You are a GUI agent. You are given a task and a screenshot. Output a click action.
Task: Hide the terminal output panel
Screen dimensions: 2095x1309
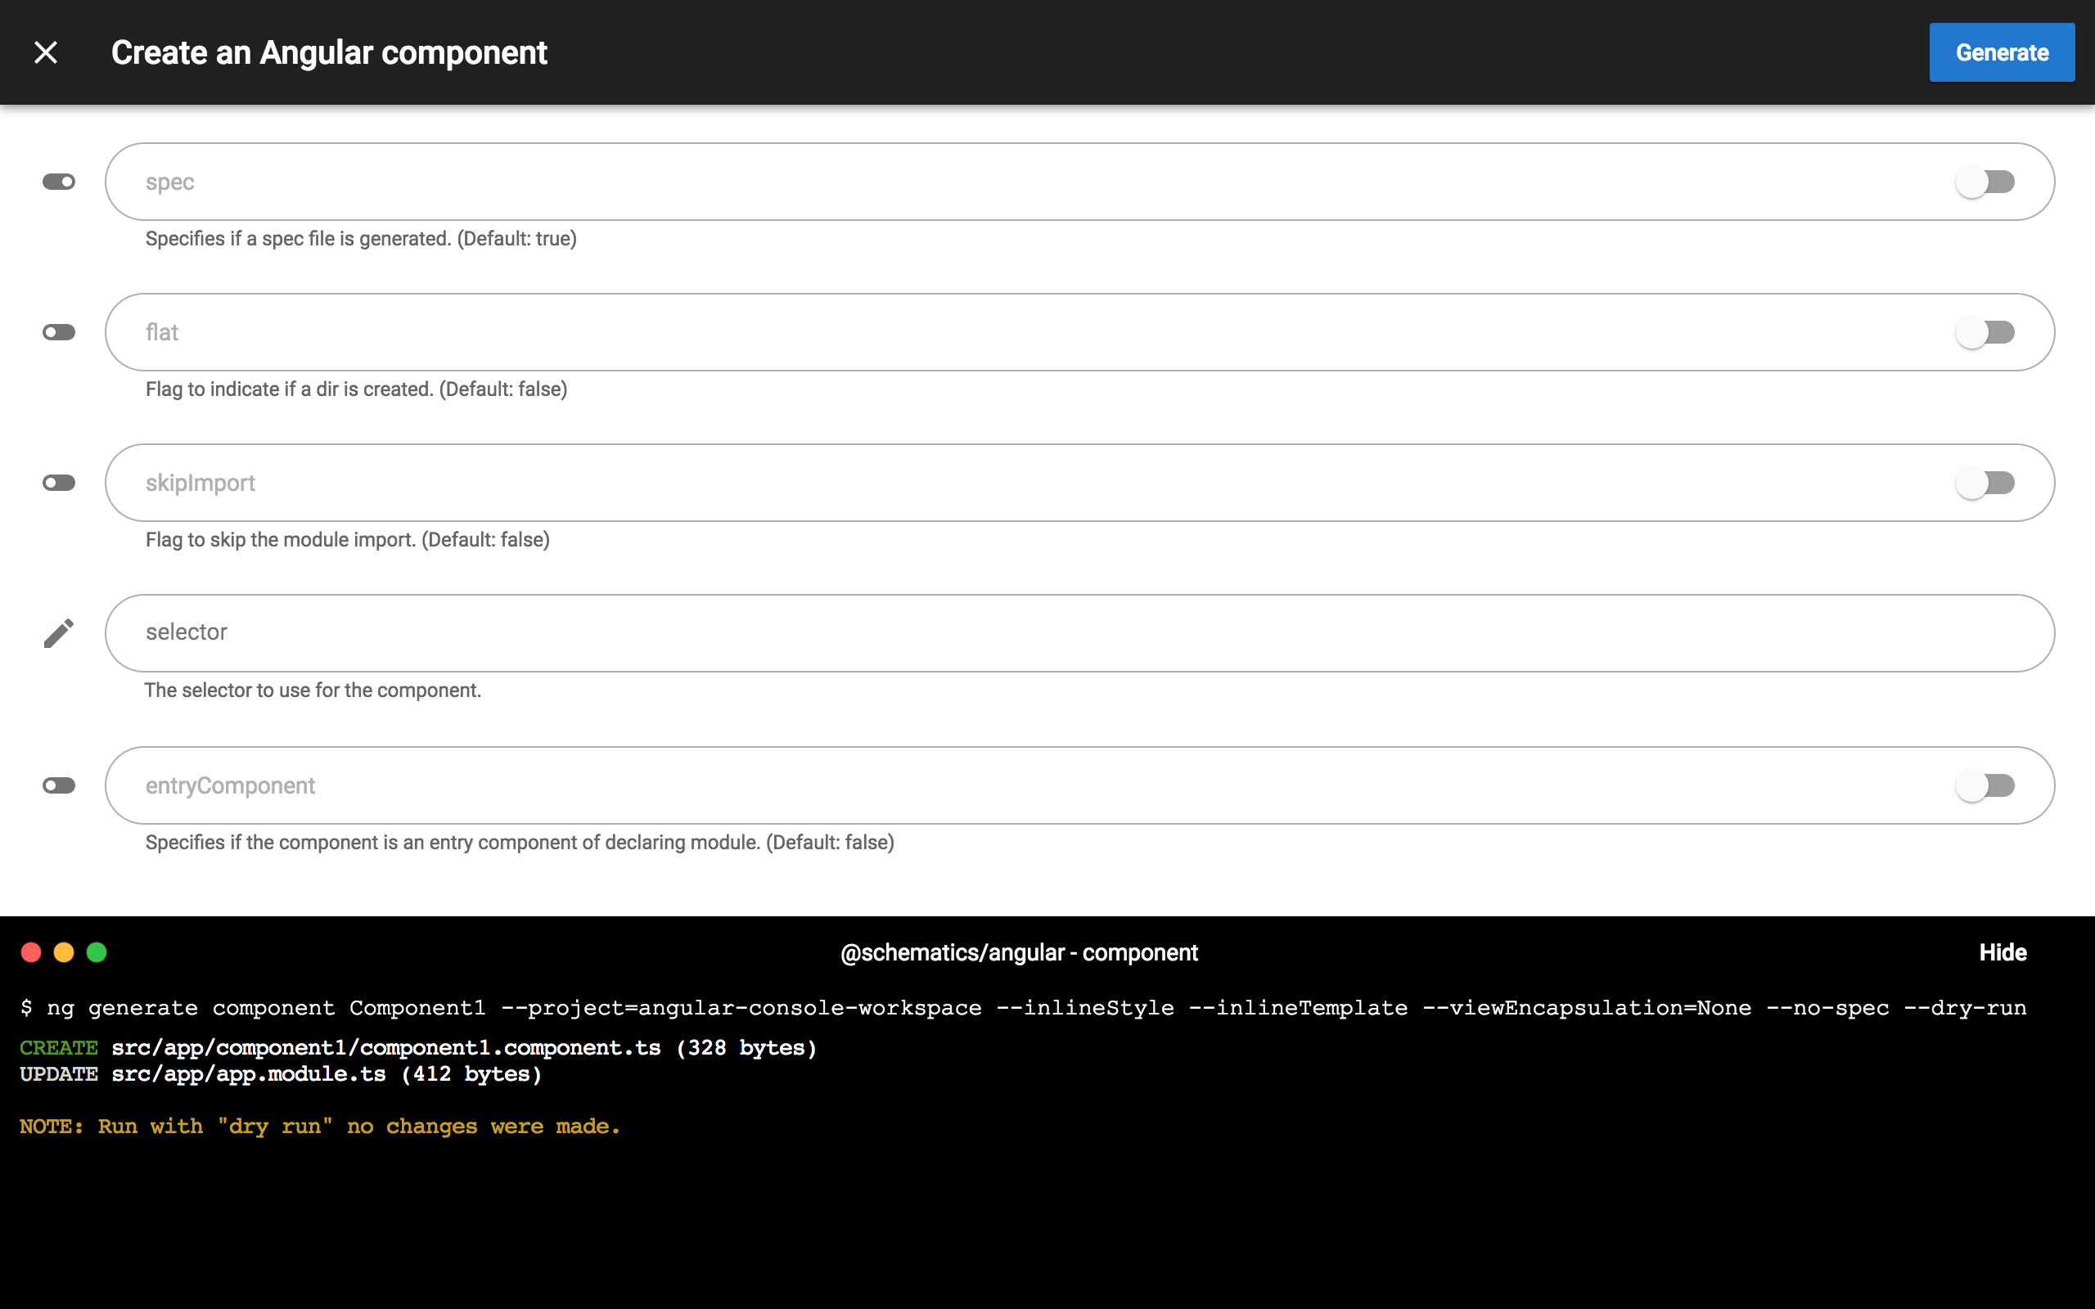(x=2003, y=952)
